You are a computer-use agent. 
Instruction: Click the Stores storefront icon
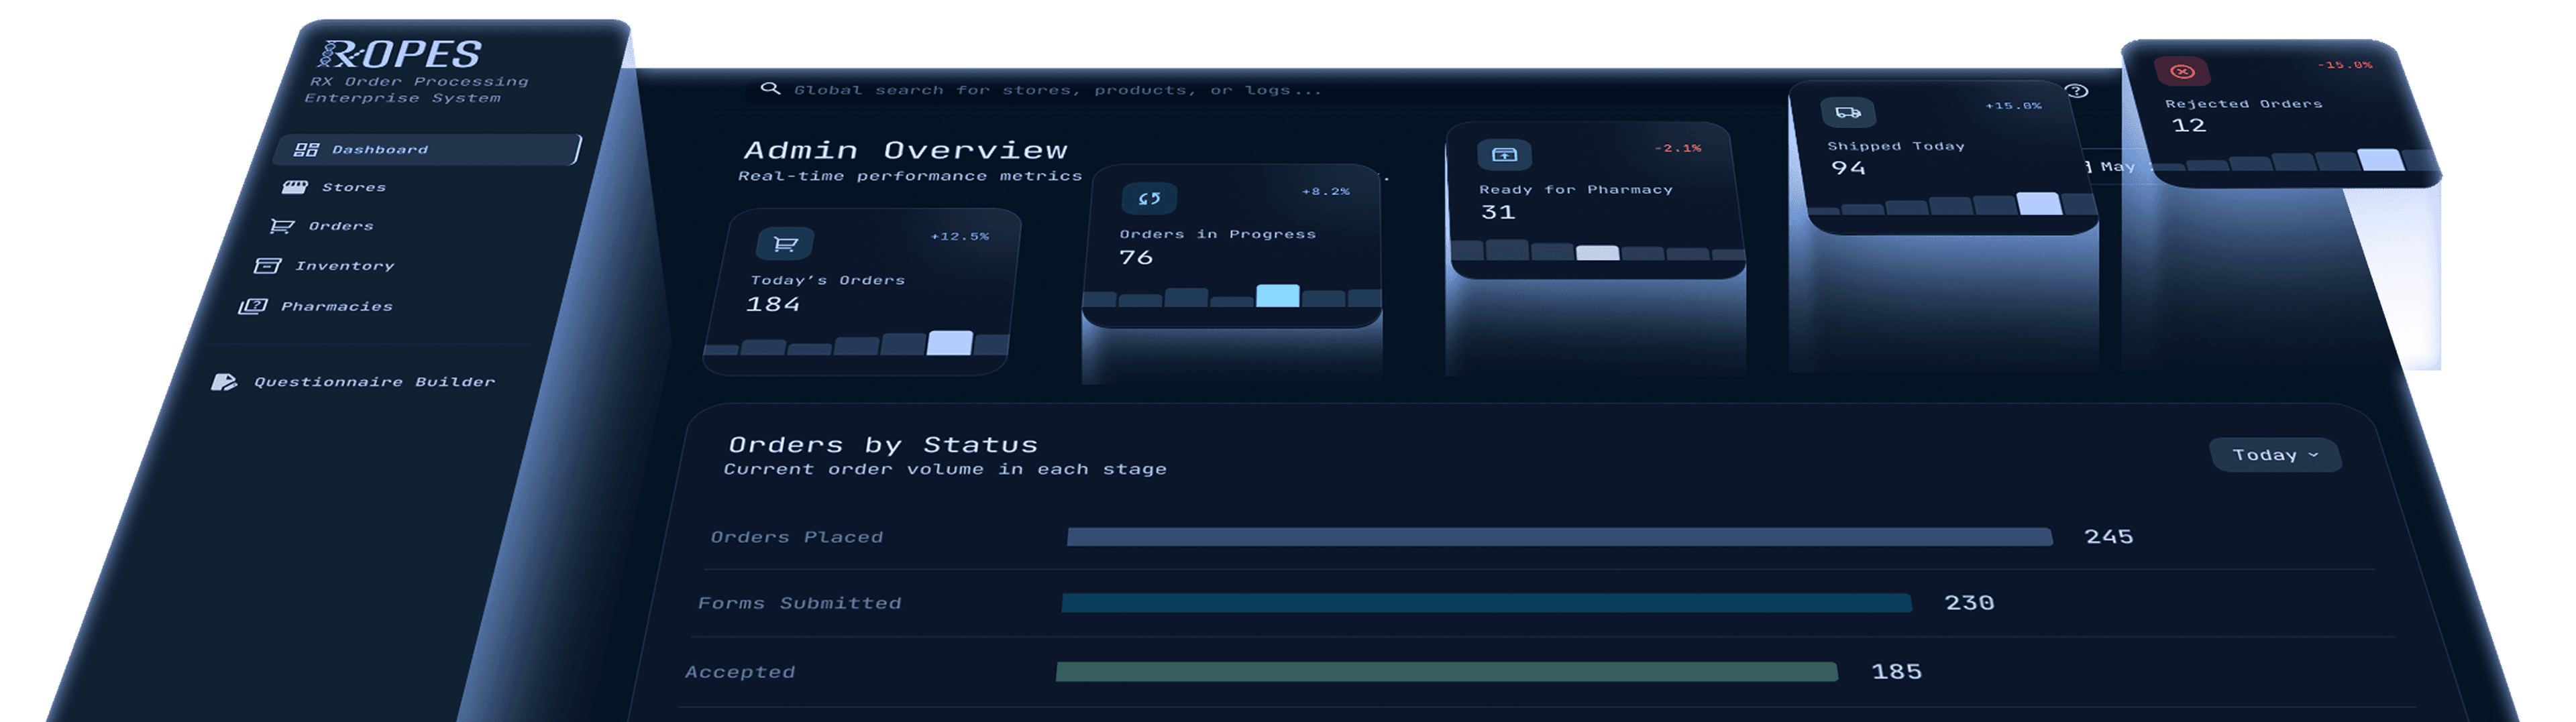tap(295, 187)
